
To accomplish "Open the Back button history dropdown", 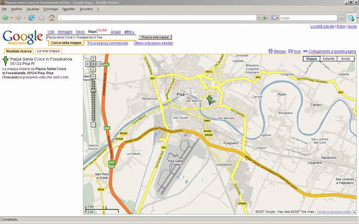I will point(12,18).
